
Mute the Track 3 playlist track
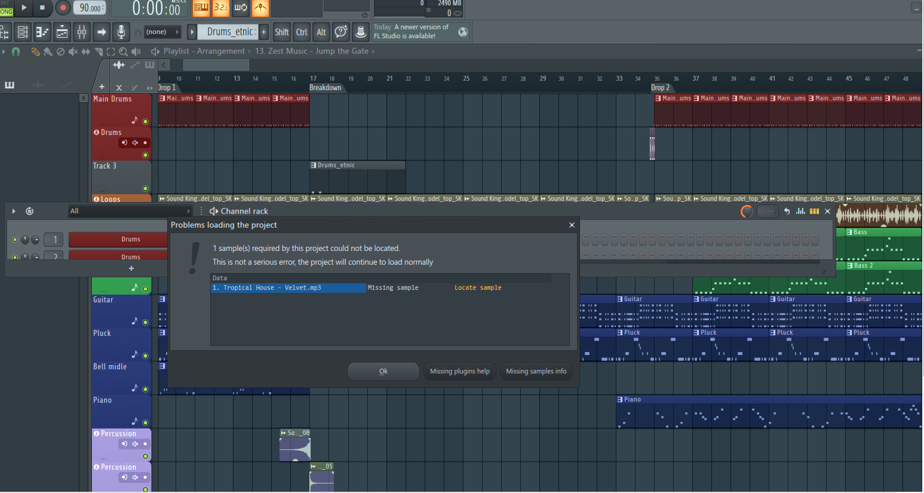(145, 188)
